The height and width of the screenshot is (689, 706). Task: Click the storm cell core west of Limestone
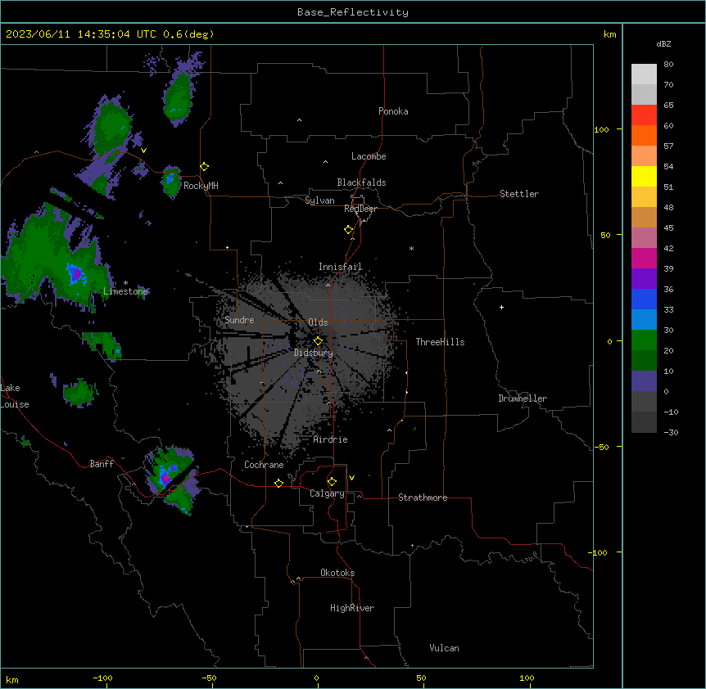(76, 274)
